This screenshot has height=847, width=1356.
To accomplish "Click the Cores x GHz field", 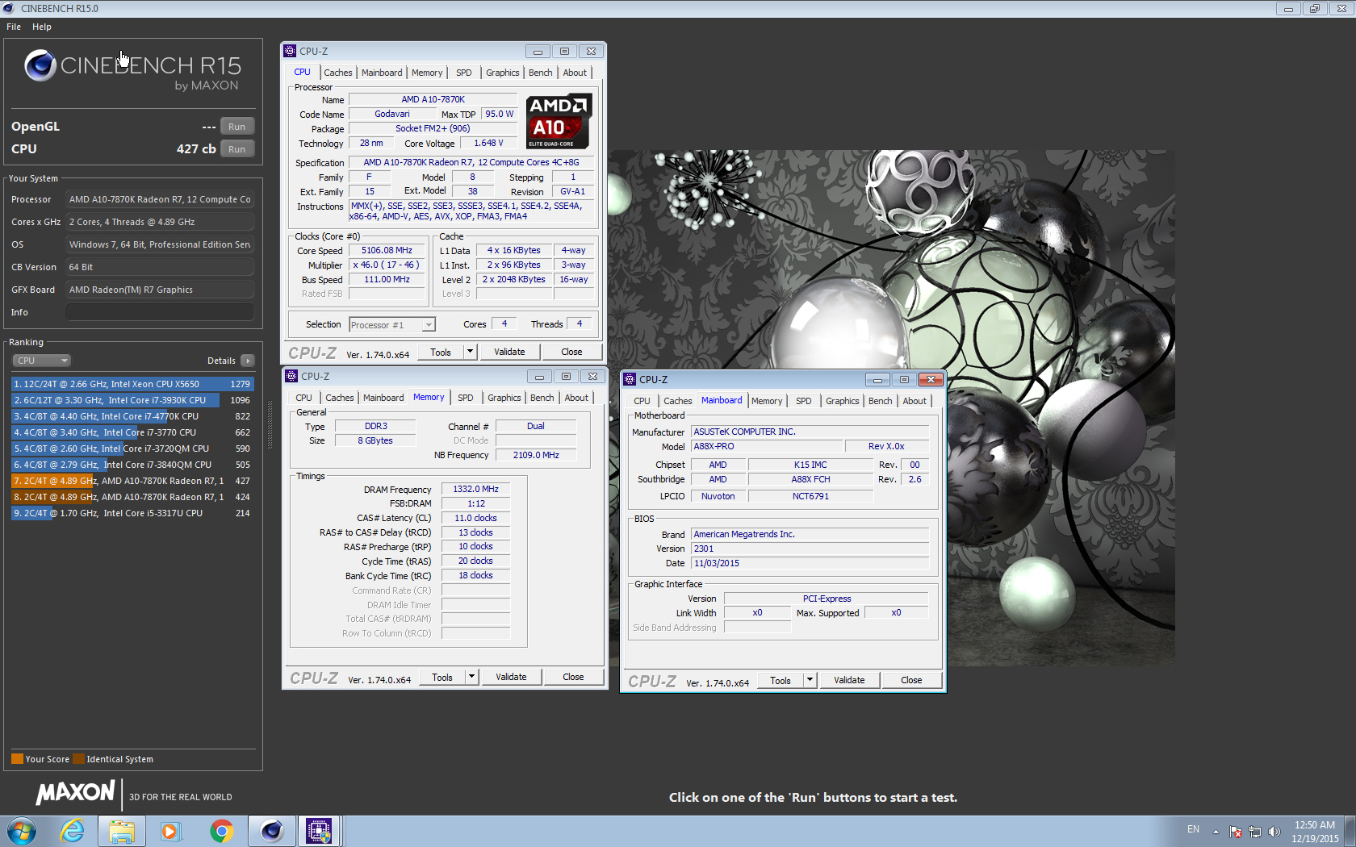I will click(160, 222).
